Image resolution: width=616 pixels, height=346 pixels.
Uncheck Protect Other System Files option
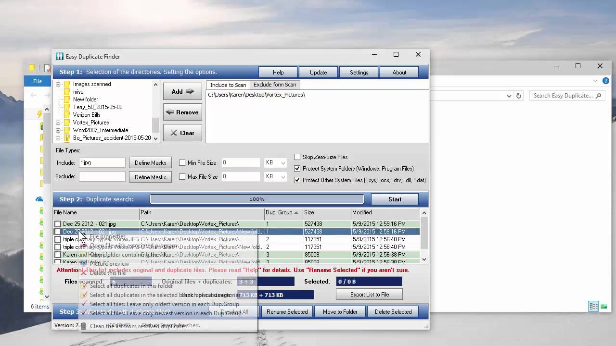pyautogui.click(x=297, y=180)
